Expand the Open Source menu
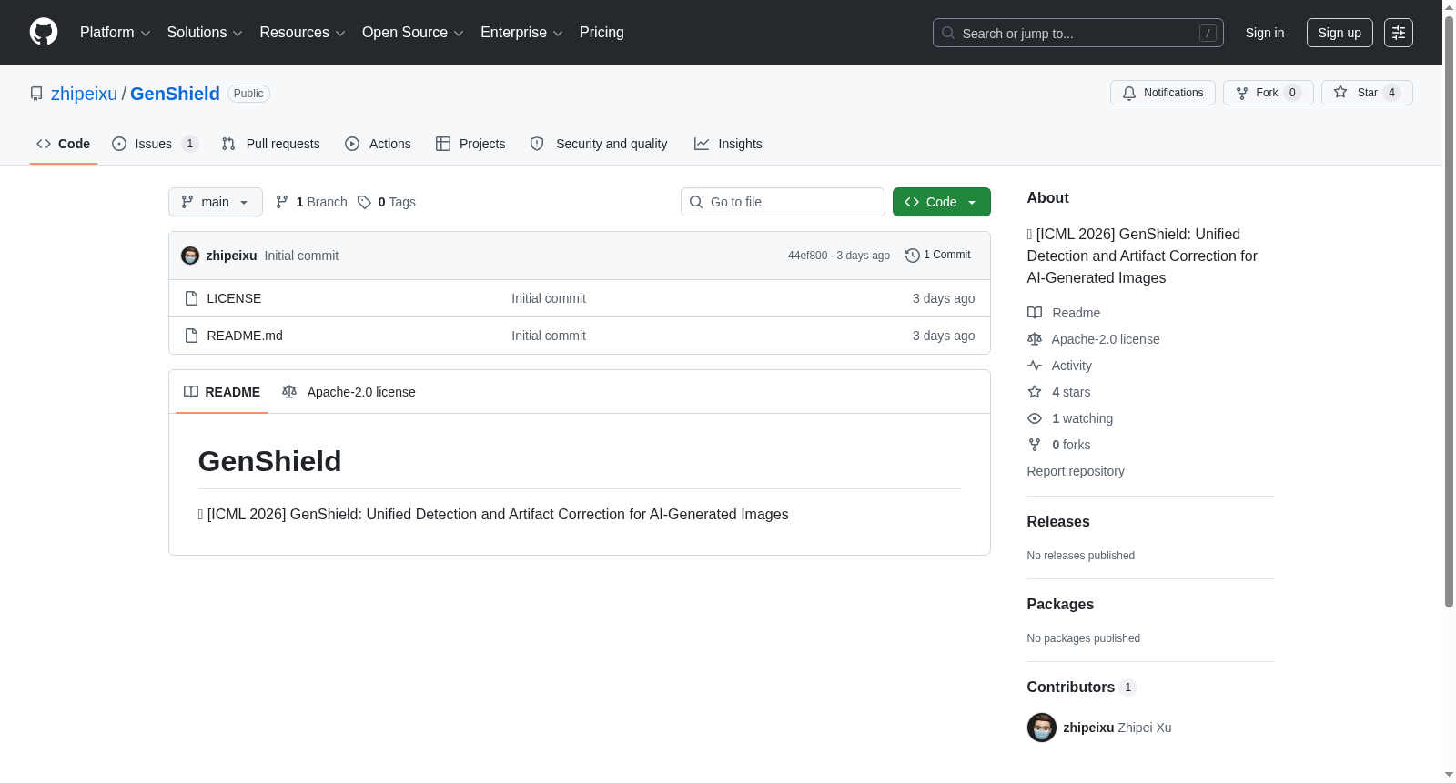This screenshot has width=1456, height=783. pos(413,33)
